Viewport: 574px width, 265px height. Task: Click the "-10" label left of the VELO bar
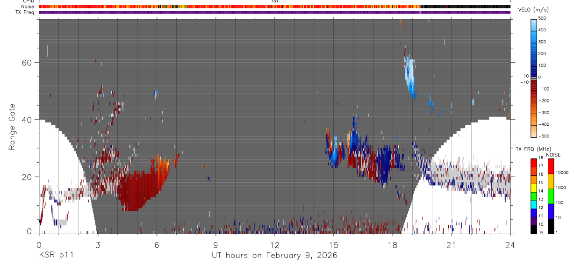pyautogui.click(x=524, y=82)
